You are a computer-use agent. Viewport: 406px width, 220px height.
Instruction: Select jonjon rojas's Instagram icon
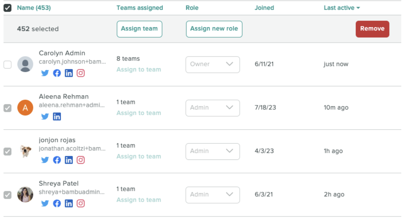[x=80, y=160]
